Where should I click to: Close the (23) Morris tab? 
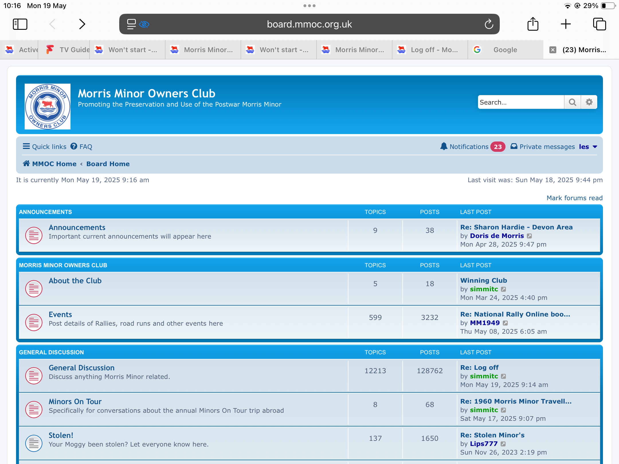pos(553,50)
